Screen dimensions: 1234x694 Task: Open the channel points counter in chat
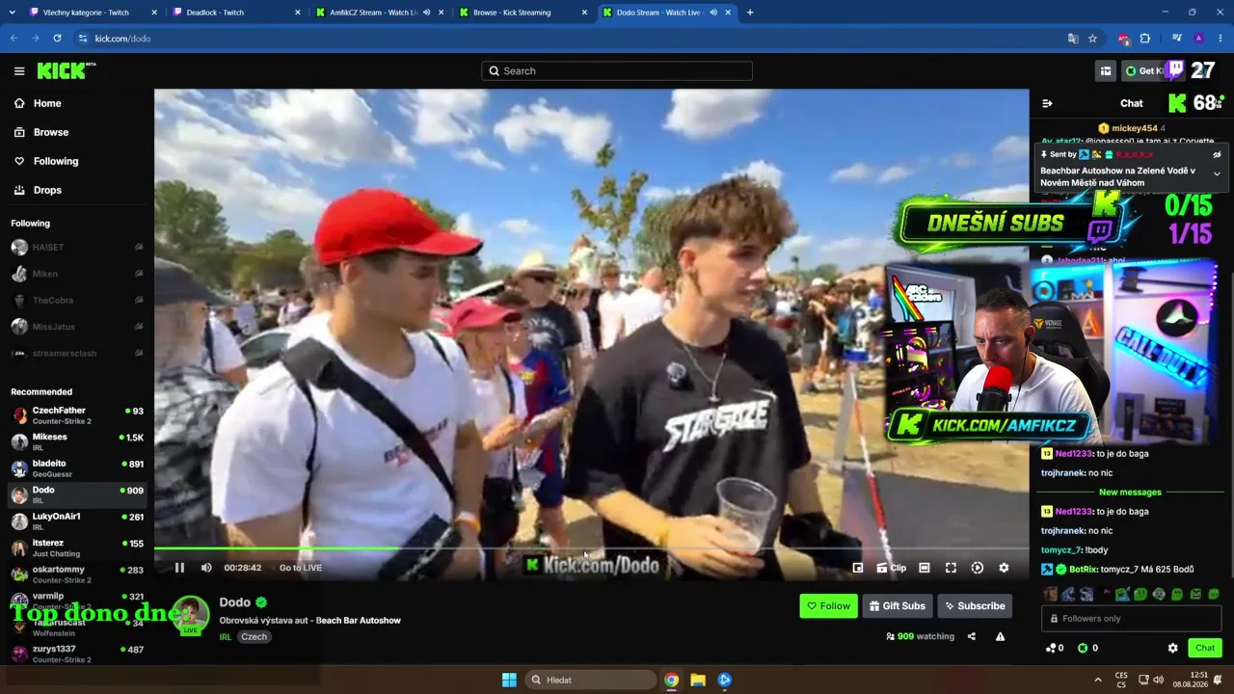[x=1055, y=648]
